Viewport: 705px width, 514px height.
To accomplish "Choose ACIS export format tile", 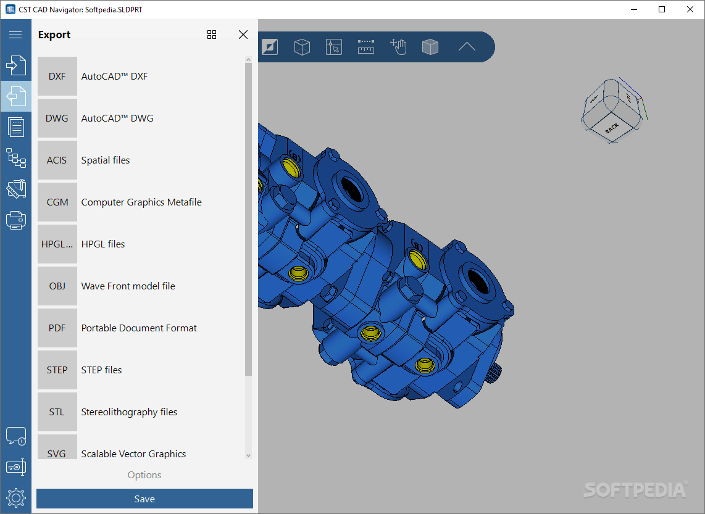I will [57, 160].
